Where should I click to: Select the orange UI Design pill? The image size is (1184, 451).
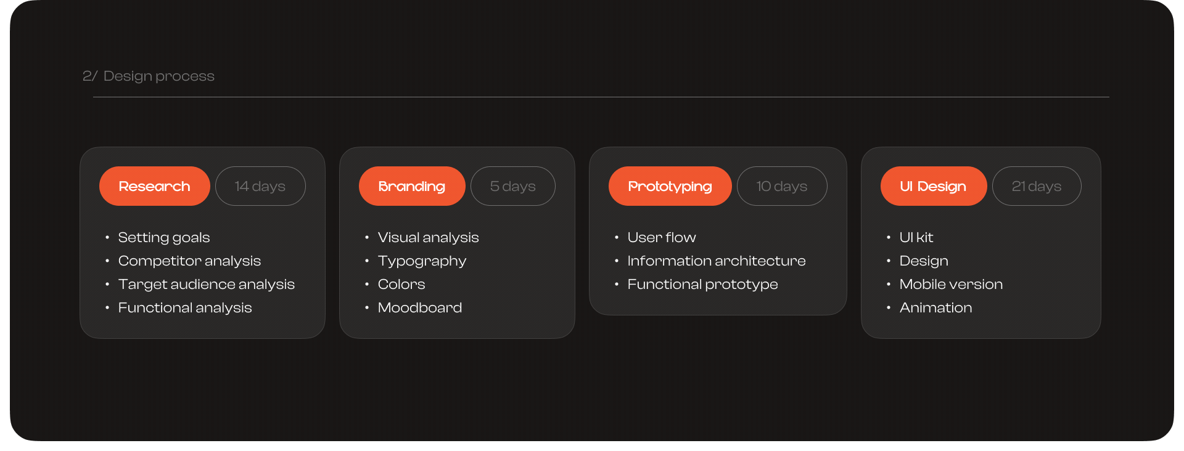(x=933, y=186)
